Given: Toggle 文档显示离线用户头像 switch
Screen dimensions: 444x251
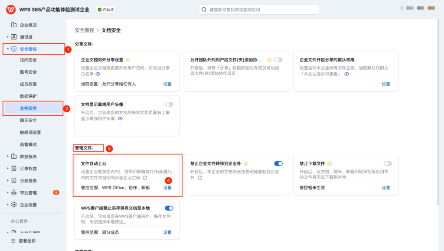Looking at the screenshot, I should (169, 104).
